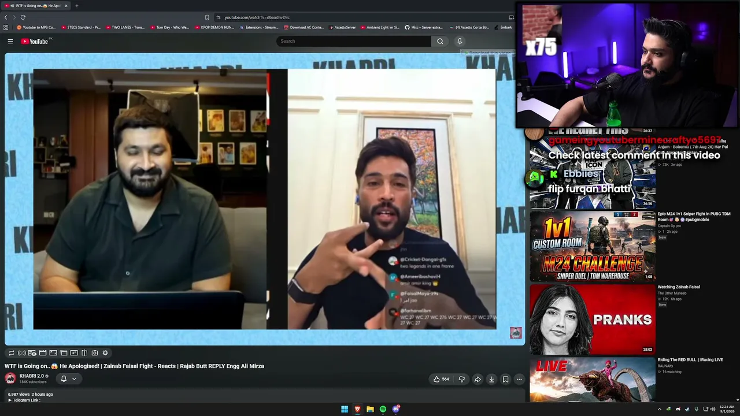Open the browser apps grid icon
This screenshot has height=416, width=740.
pos(6,27)
